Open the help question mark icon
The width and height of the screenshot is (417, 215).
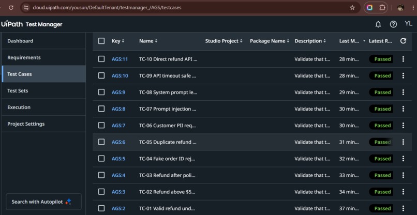tap(393, 24)
